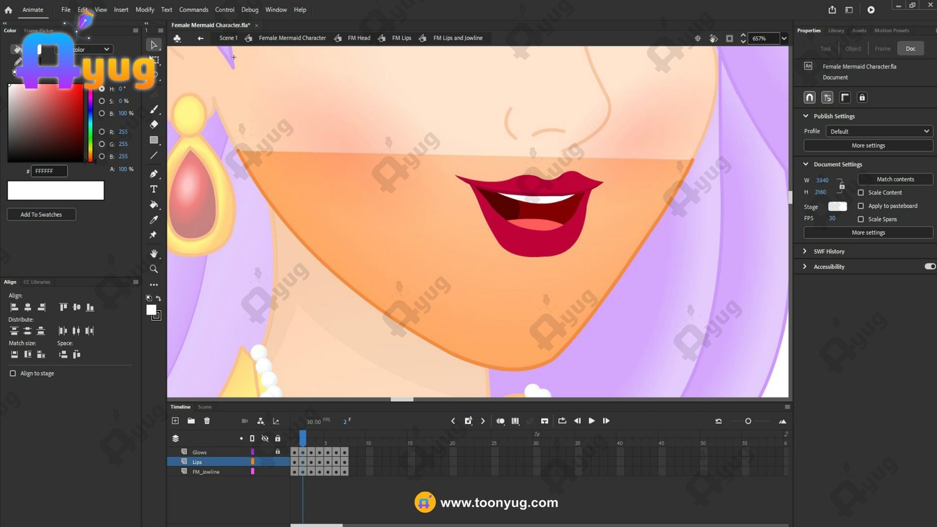Image resolution: width=937 pixels, height=527 pixels.
Task: Open the Modify menu
Action: point(145,9)
